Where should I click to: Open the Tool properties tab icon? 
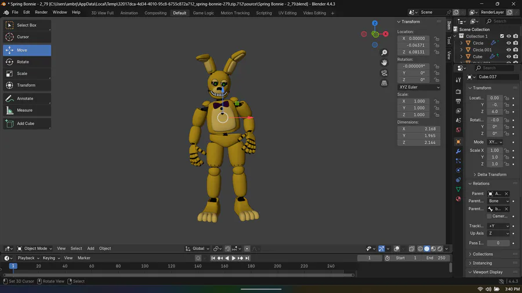pos(458,80)
